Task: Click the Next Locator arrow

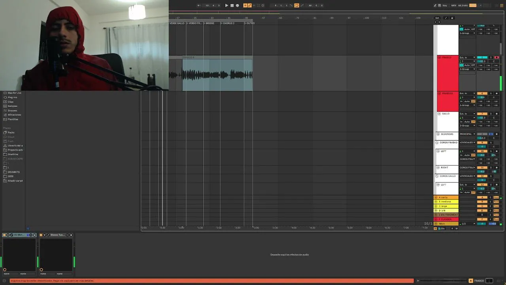Action: [439, 22]
